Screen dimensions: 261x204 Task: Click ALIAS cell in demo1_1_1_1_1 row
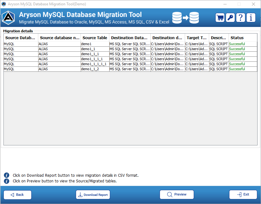click(x=59, y=64)
